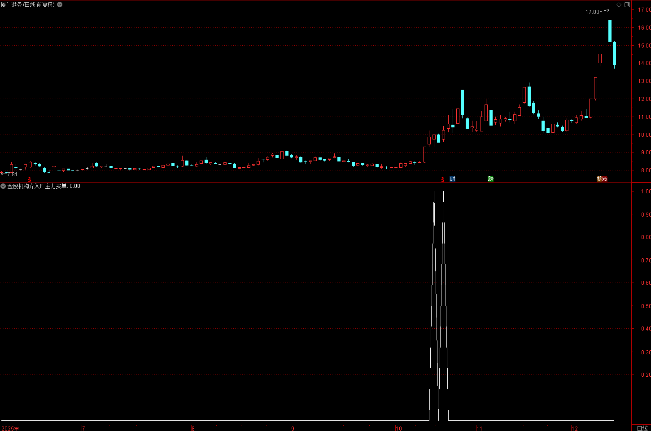The width and height of the screenshot is (651, 431).
Task: Click the diamond marker icon at chart top-right
Action: click(x=619, y=4)
